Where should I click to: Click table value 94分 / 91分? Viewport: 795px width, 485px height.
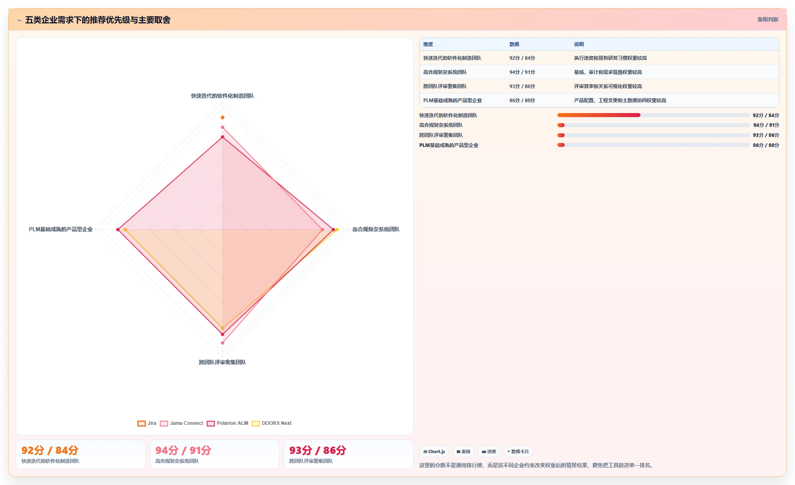click(522, 72)
